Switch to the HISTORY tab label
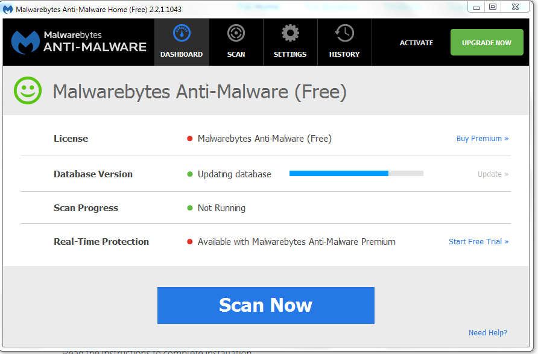Viewport: 538px width, 354px height. pyautogui.click(x=344, y=54)
